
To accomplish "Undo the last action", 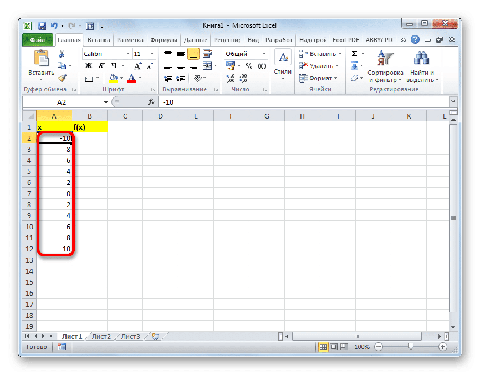I will [54, 26].
